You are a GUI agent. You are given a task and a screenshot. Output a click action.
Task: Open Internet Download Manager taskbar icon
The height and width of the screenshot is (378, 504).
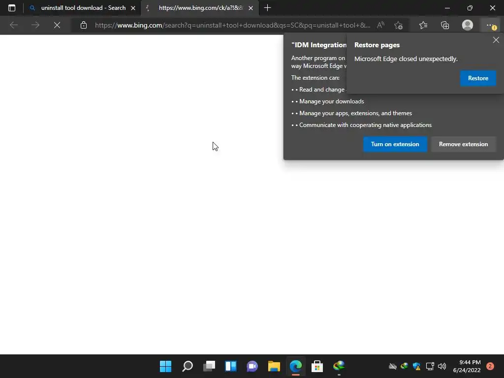pyautogui.click(x=339, y=366)
